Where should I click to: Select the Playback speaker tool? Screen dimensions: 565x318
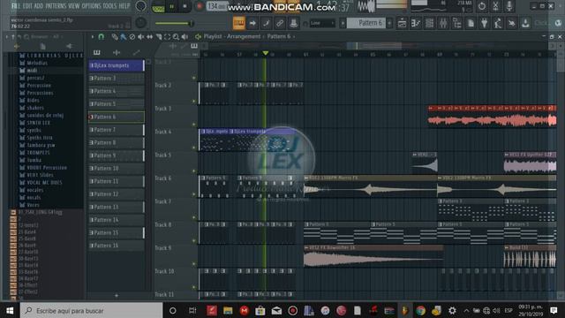click(x=185, y=37)
